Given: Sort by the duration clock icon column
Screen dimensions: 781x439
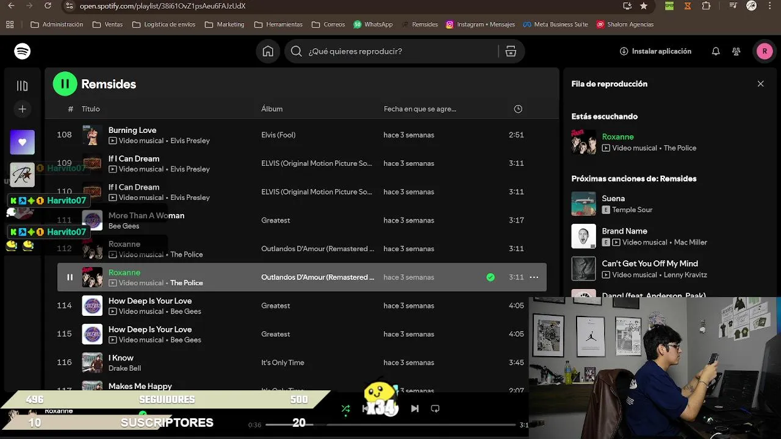Looking at the screenshot, I should [518, 109].
